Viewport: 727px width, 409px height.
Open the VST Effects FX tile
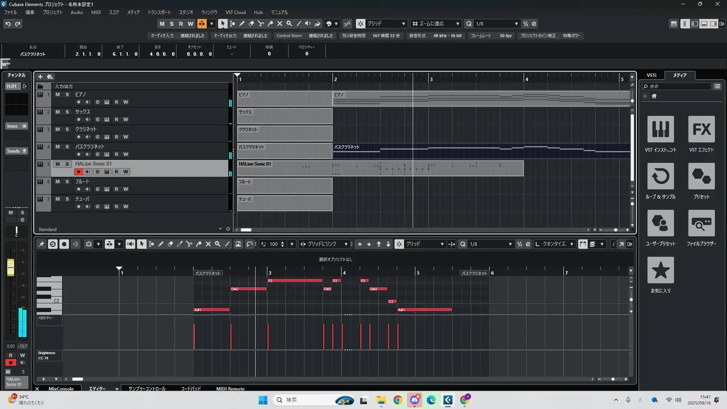point(701,129)
